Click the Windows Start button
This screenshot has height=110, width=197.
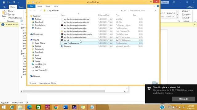coord(3,107)
